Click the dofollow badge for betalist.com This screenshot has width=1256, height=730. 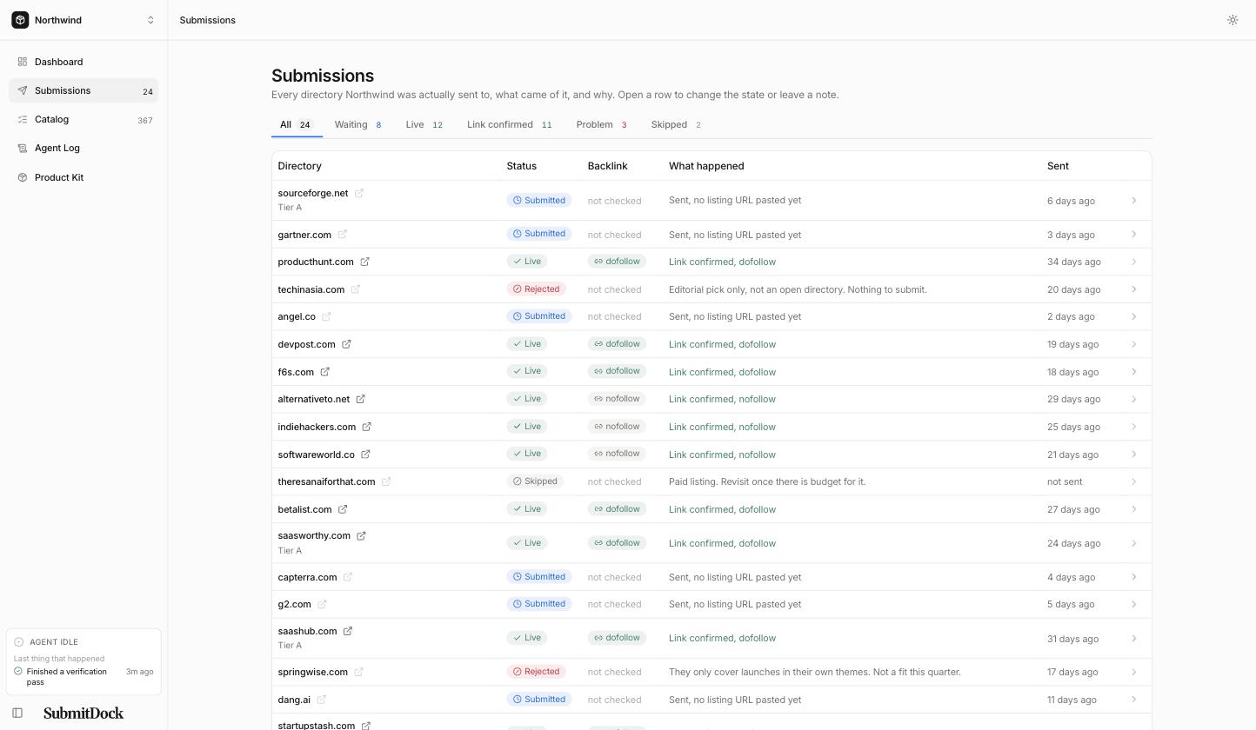[617, 509]
